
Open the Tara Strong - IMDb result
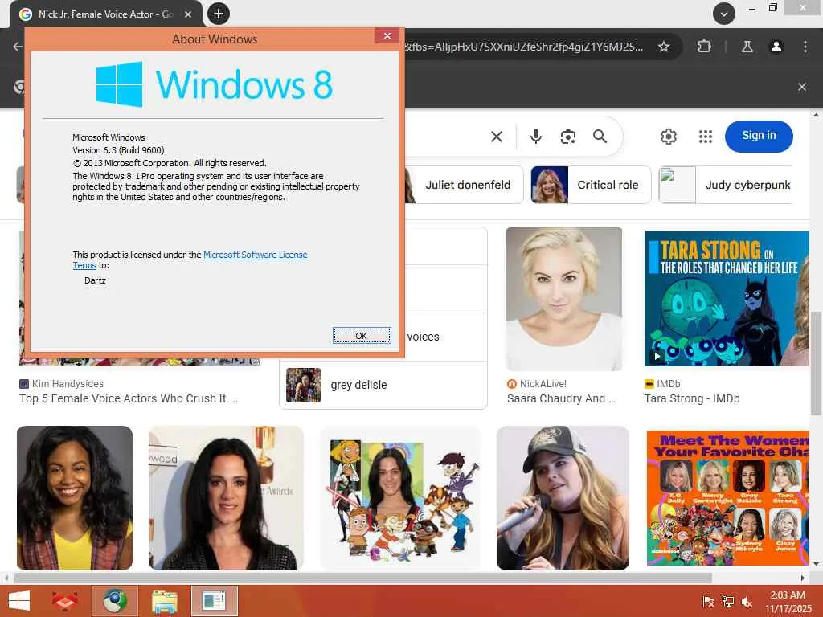(x=692, y=398)
